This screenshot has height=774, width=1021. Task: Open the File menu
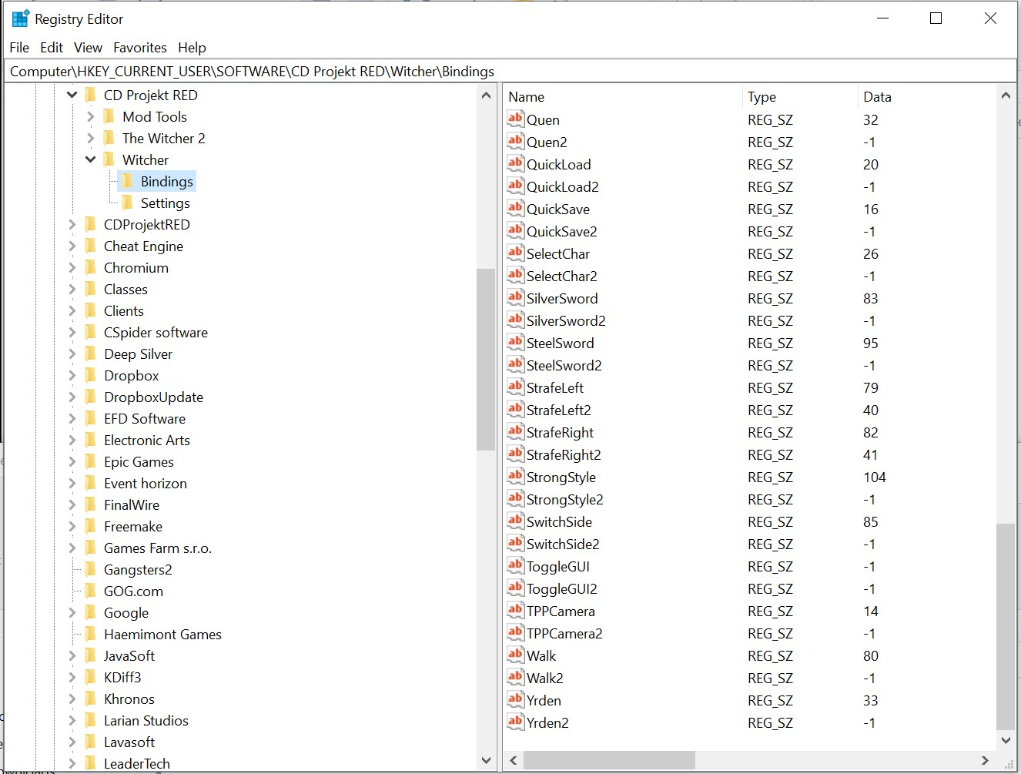point(19,48)
